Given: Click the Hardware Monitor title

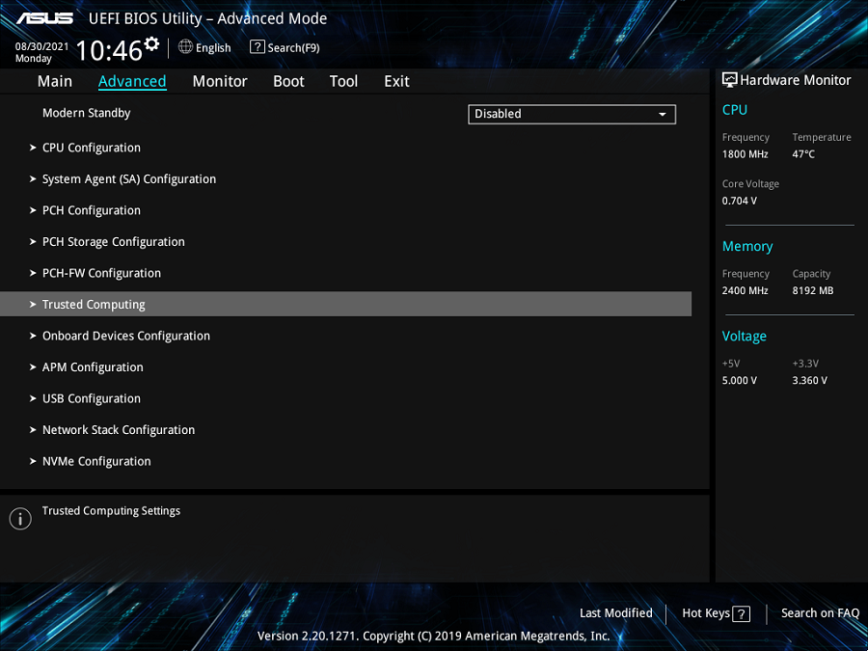Looking at the screenshot, I should (795, 80).
